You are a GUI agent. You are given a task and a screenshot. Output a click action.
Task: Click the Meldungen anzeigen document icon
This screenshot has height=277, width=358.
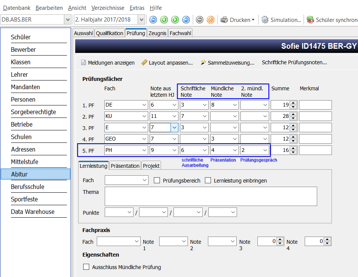coord(84,62)
